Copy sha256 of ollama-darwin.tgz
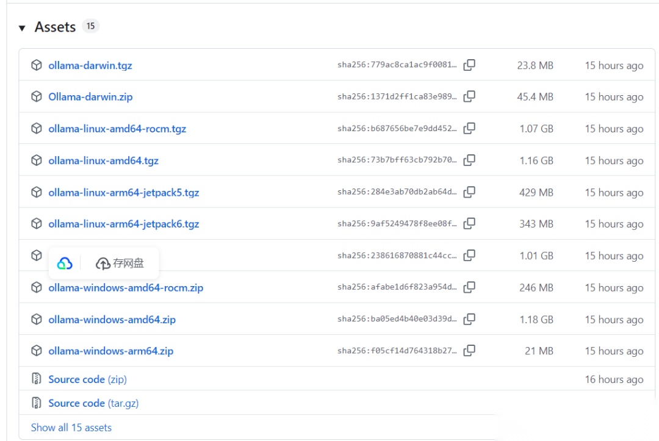 pyautogui.click(x=469, y=65)
